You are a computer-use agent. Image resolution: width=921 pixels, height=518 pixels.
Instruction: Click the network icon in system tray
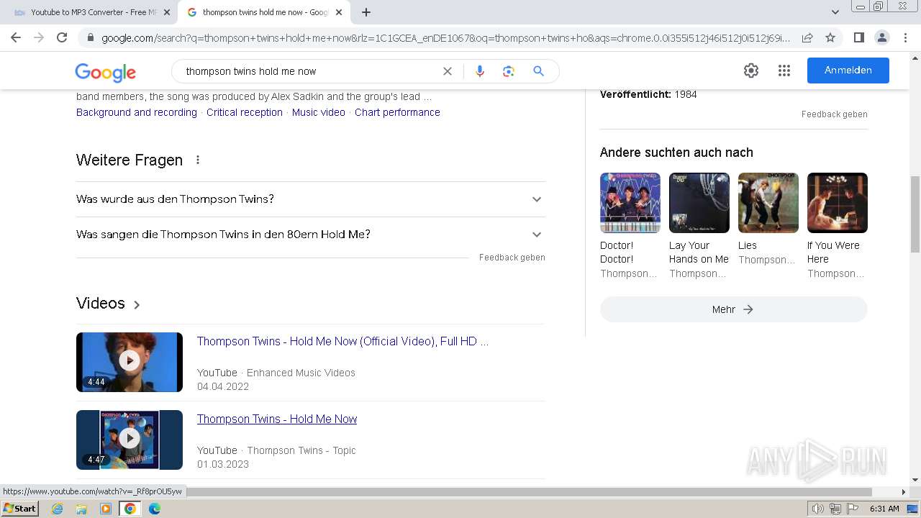[x=835, y=509]
